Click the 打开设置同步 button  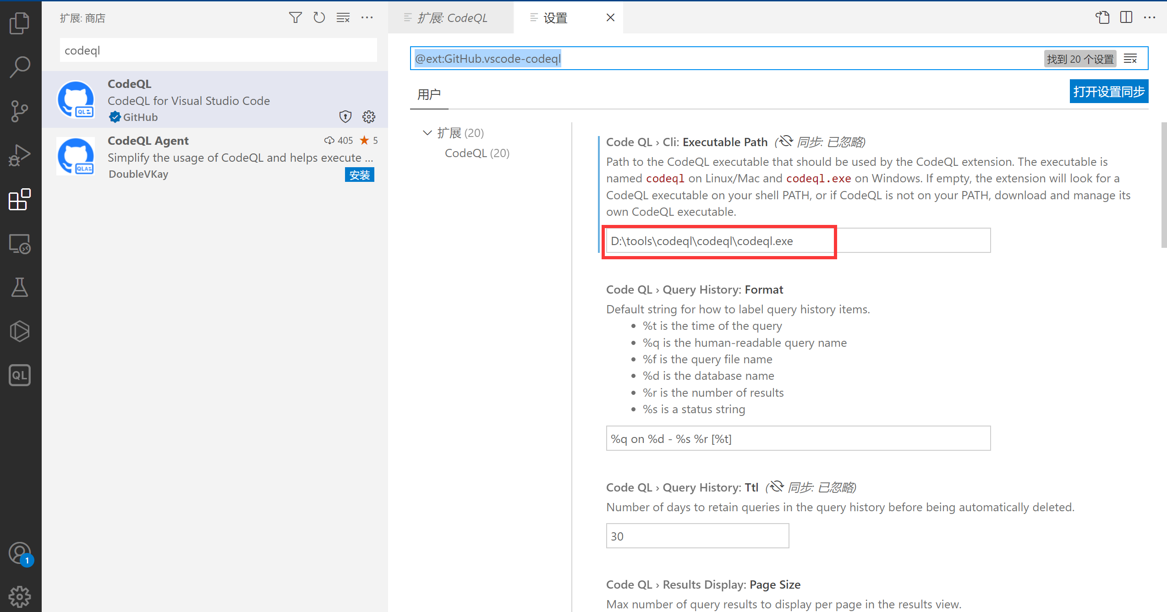(1109, 92)
